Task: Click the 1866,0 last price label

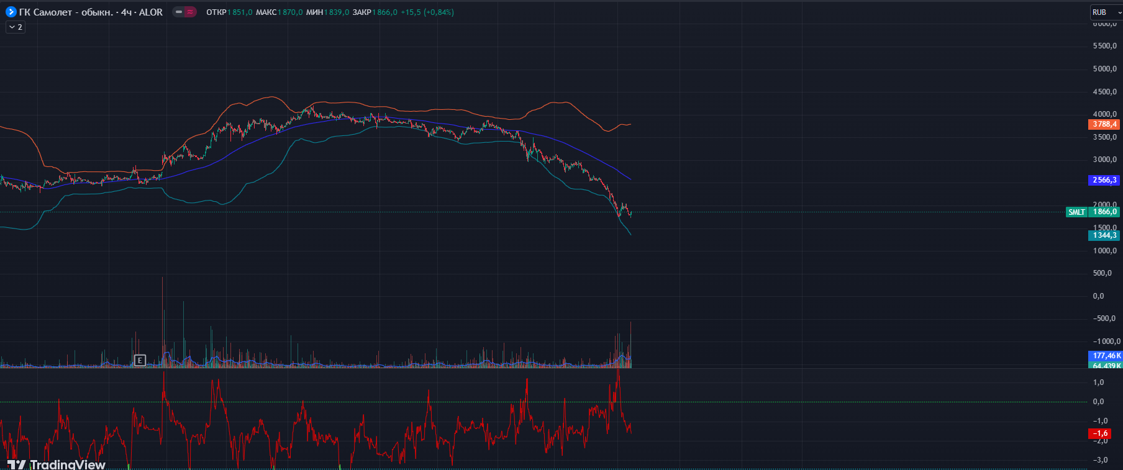Action: [x=1104, y=212]
